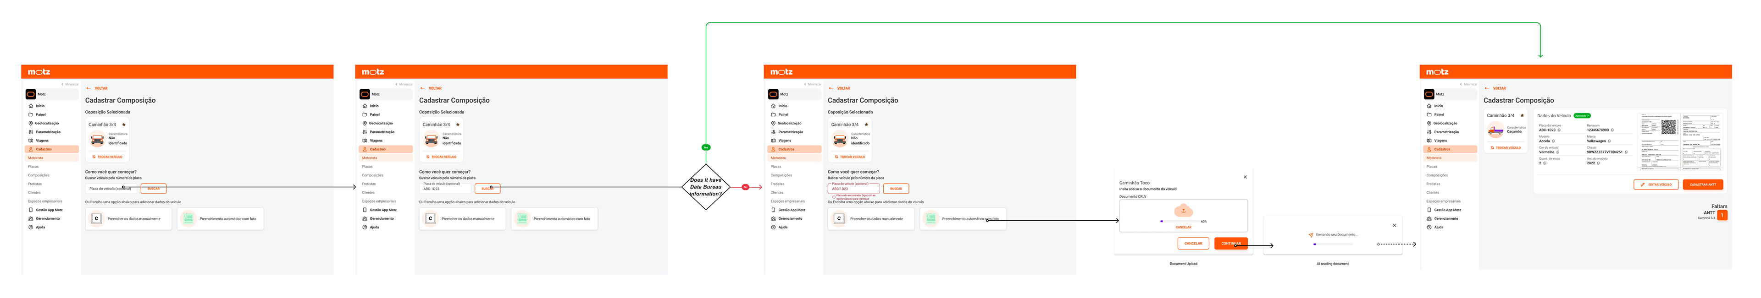
Task: Close the Caminhão Toco upload dialog
Action: tap(1245, 177)
